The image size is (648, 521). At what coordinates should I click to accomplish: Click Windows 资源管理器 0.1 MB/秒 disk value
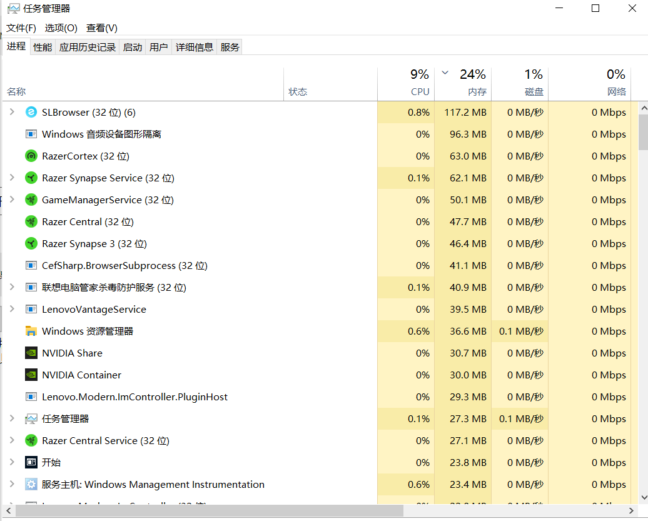(520, 331)
